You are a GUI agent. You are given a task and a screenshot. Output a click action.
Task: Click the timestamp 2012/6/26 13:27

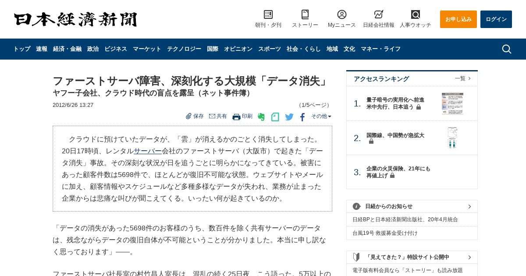pos(73,105)
